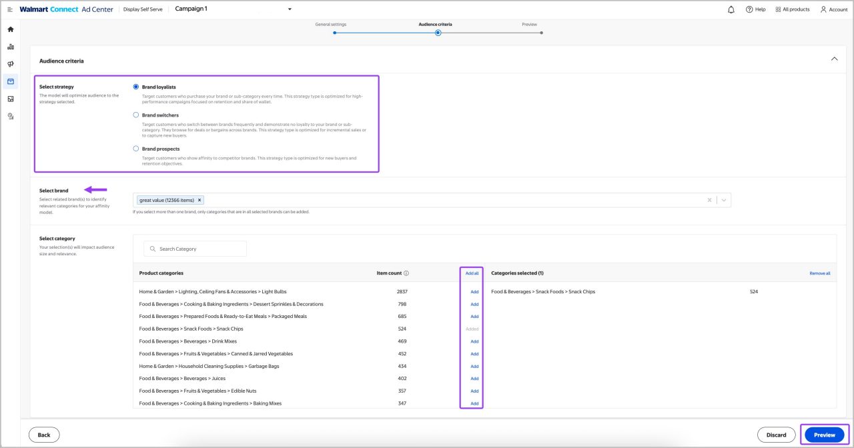Click the bottom clock-and-chart sidebar icon
Viewport: 854px width, 448px height.
11,116
